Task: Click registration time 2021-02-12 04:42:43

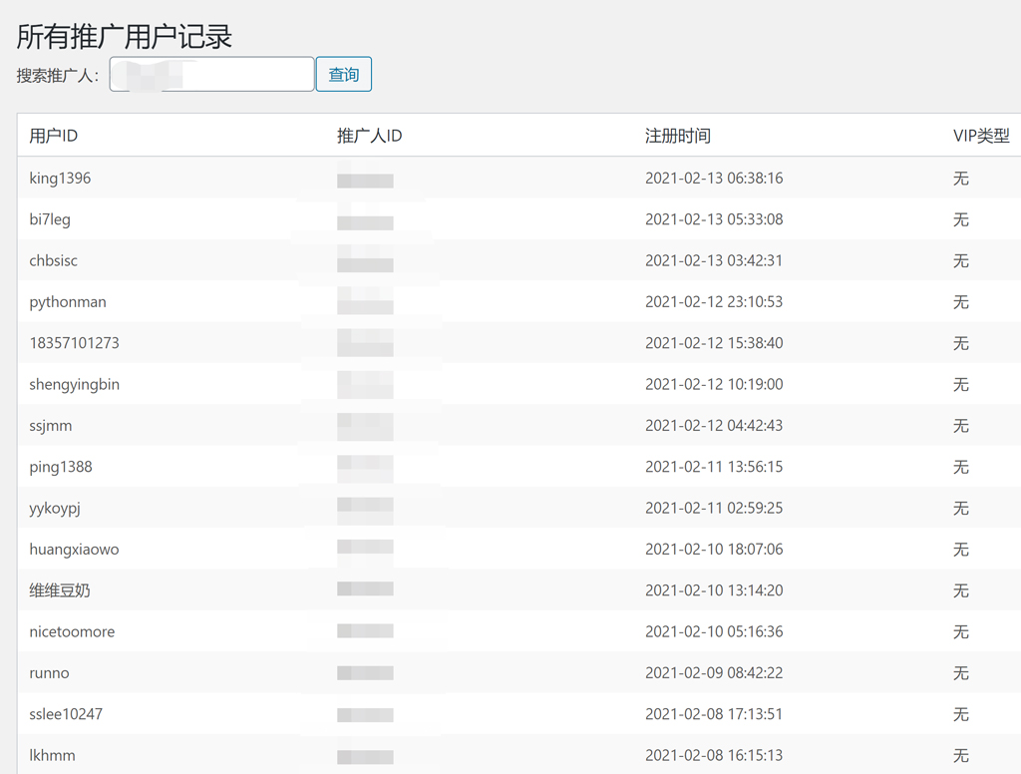Action: (714, 426)
